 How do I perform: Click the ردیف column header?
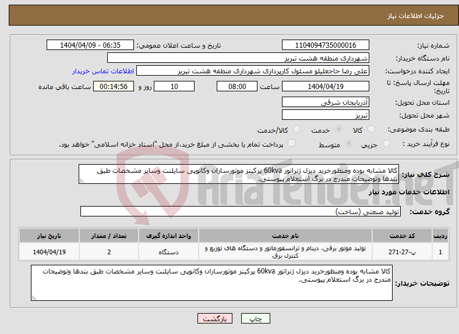click(440, 236)
